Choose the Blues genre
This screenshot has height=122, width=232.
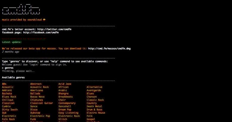coord(90,94)
